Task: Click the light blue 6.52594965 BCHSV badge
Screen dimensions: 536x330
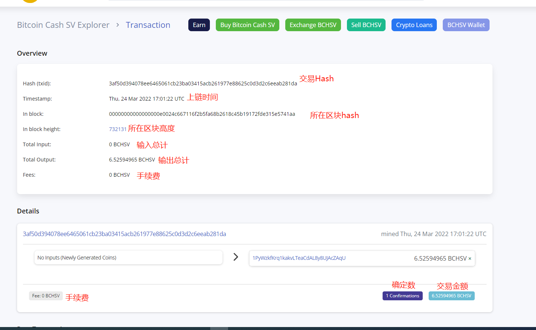Action: point(451,296)
